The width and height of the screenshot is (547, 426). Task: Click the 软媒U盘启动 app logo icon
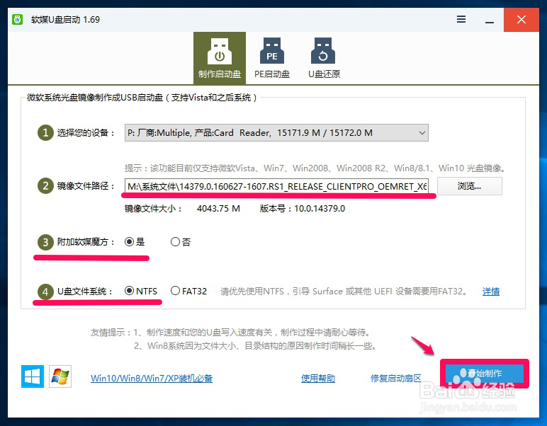coord(17,19)
